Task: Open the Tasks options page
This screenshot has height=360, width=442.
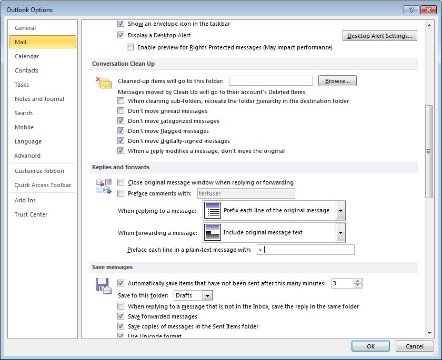Action: (x=43, y=85)
